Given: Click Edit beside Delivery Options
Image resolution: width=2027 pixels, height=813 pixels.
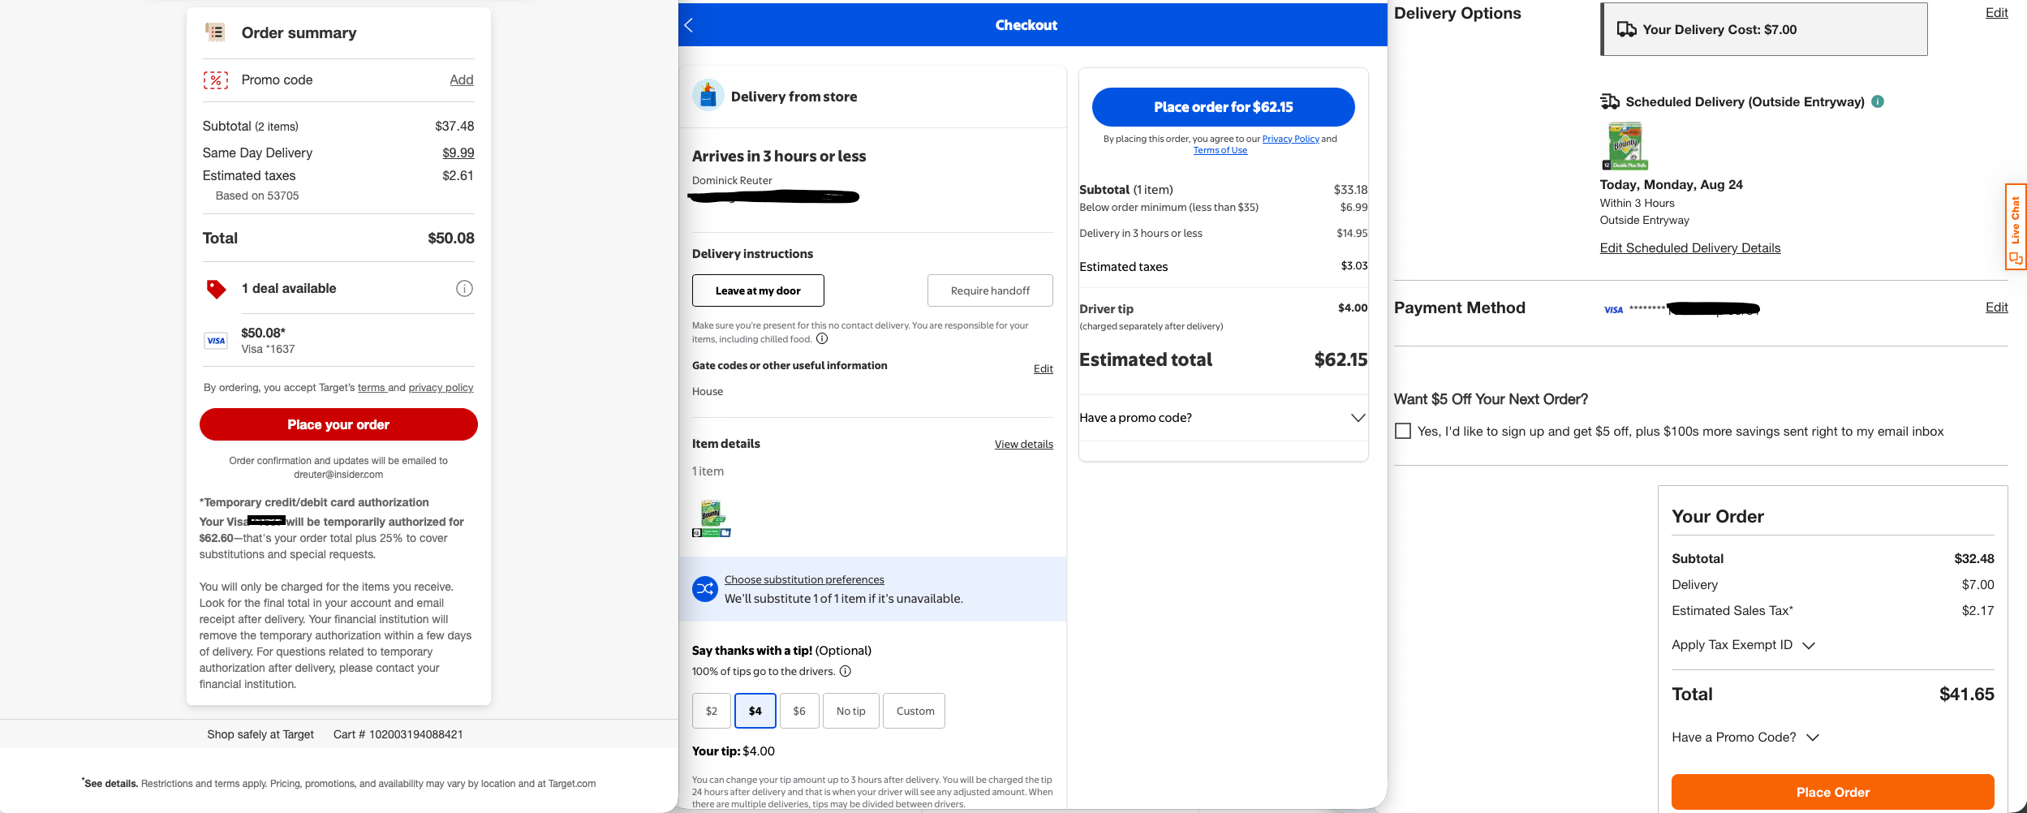Looking at the screenshot, I should [1996, 13].
